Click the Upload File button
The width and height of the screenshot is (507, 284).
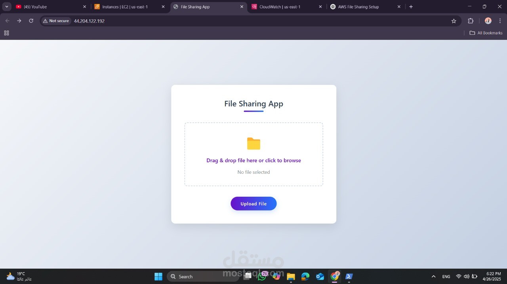click(x=253, y=203)
